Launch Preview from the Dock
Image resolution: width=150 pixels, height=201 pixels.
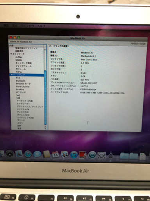(x=64, y=155)
